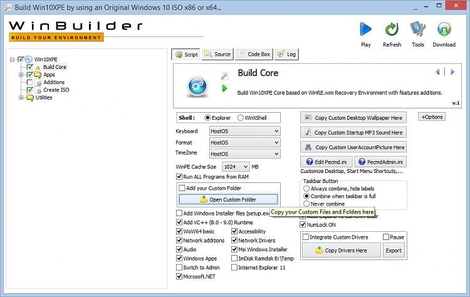The width and height of the screenshot is (470, 297).
Task: Uncheck the Additions tree checkbox
Action: 29,82
